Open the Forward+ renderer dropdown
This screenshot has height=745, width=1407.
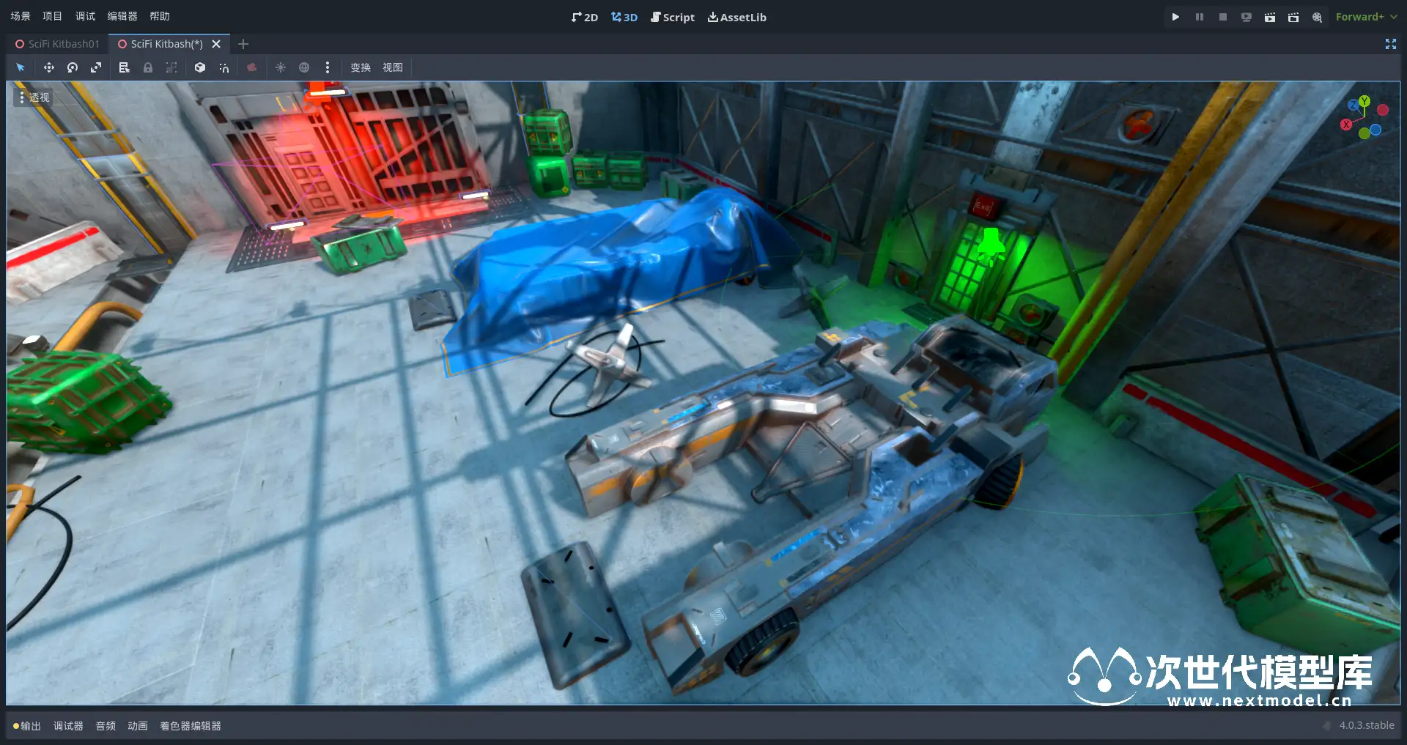pyautogui.click(x=1365, y=17)
